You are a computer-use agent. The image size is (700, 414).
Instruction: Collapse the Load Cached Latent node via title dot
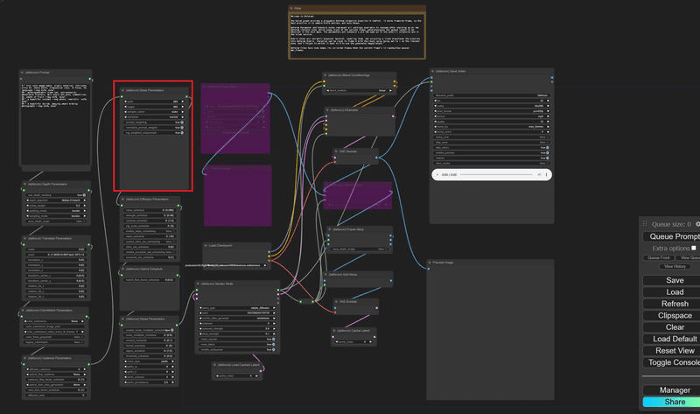click(214, 365)
